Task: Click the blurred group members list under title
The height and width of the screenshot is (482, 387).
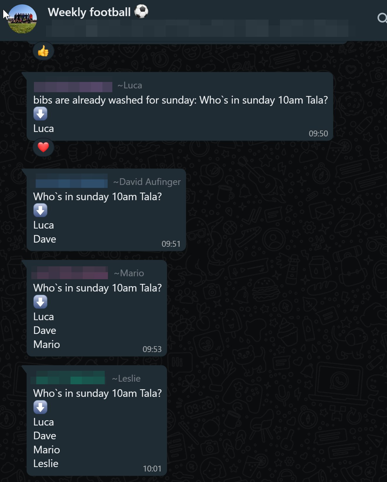Action: point(197,28)
